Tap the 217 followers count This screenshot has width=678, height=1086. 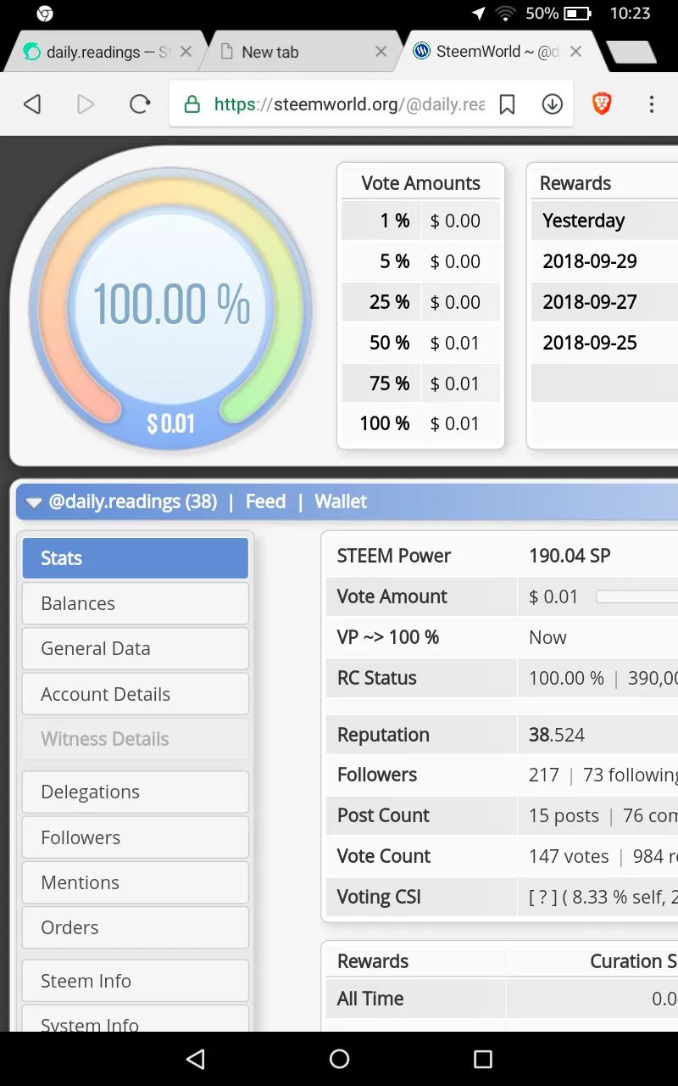(544, 775)
